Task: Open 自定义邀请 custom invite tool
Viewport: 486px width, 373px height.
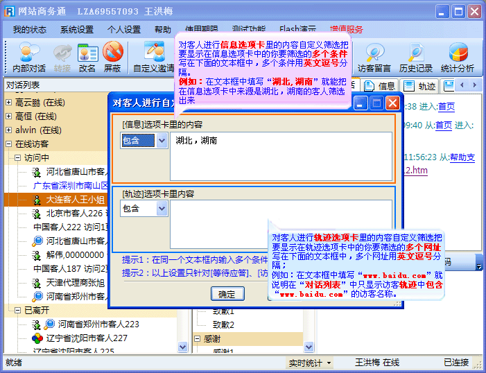Action: (x=154, y=57)
